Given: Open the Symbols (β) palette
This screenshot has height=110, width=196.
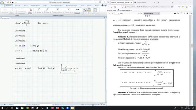Looking at the screenshot, I should pyautogui.click(x=47, y=10).
